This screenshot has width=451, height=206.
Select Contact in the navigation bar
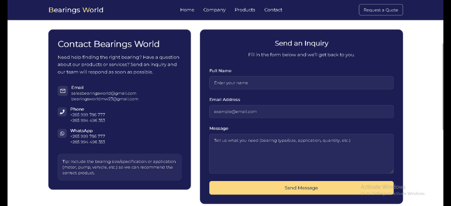pos(273,10)
